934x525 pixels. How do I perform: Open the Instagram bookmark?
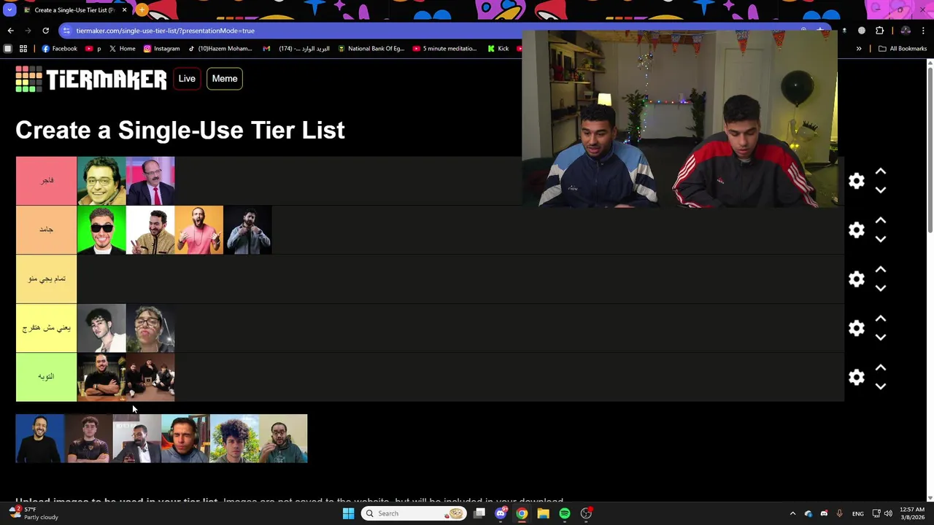161,49
